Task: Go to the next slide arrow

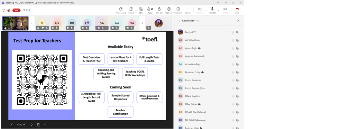Action: coord(32,125)
